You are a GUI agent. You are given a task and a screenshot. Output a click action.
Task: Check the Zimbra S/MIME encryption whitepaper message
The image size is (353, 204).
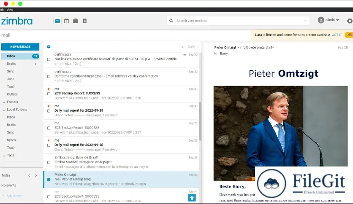(x=49, y=162)
